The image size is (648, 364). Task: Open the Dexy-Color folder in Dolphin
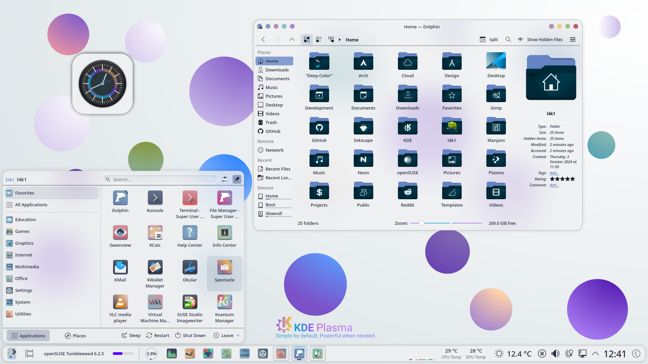[319, 65]
